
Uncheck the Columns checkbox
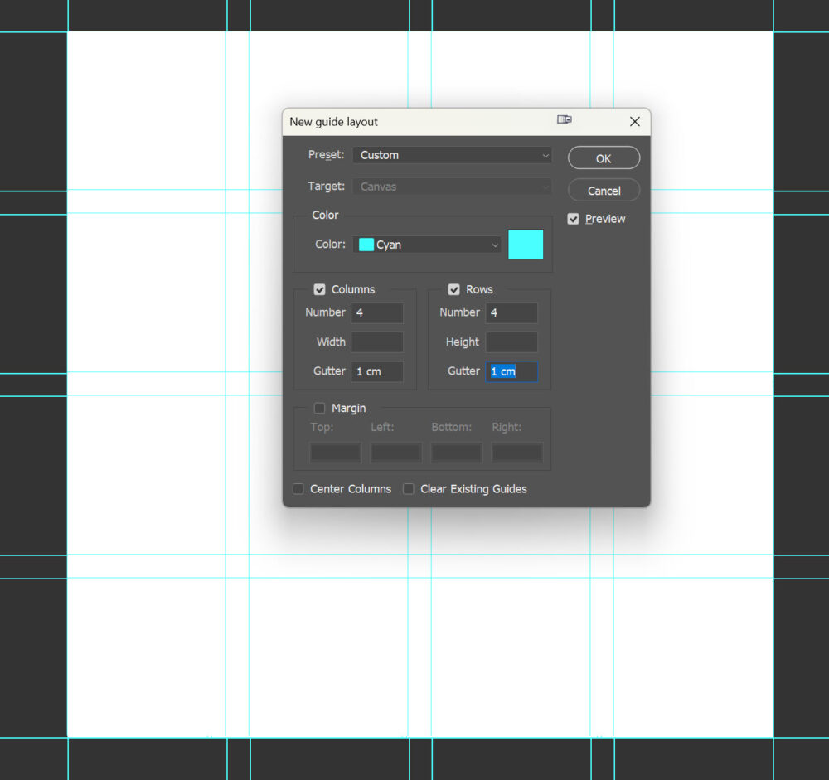point(319,289)
